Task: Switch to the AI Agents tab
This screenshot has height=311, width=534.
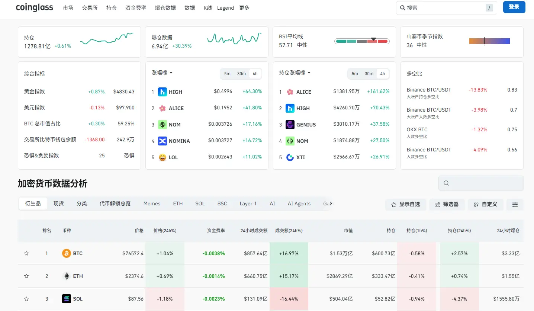Action: 299,203
